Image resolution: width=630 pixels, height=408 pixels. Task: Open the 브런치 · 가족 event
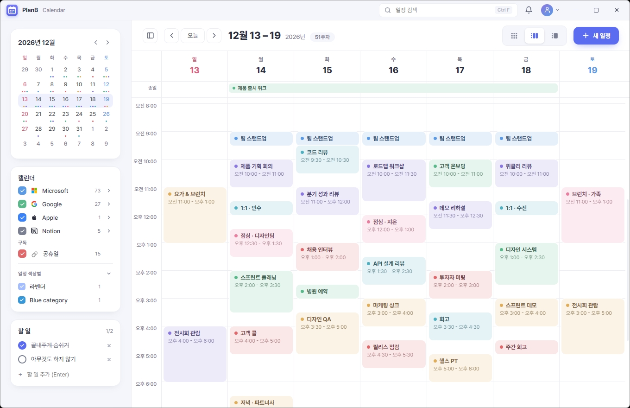click(592, 215)
